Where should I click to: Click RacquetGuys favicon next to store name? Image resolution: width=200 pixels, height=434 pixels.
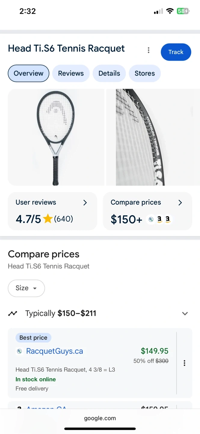(x=20, y=351)
